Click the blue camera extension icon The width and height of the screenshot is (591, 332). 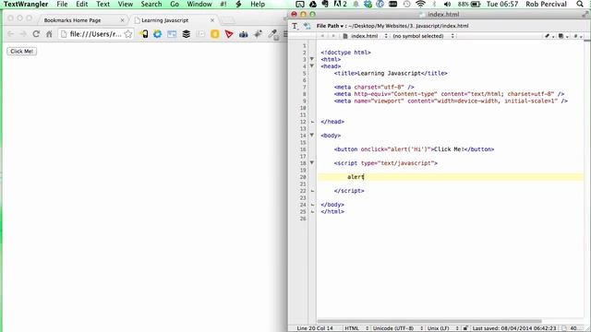pos(244,34)
